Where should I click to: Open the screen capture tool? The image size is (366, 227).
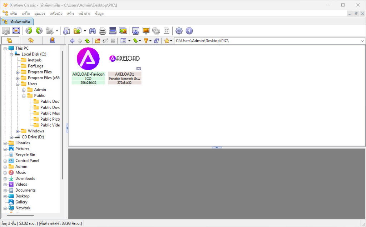(x=135, y=31)
